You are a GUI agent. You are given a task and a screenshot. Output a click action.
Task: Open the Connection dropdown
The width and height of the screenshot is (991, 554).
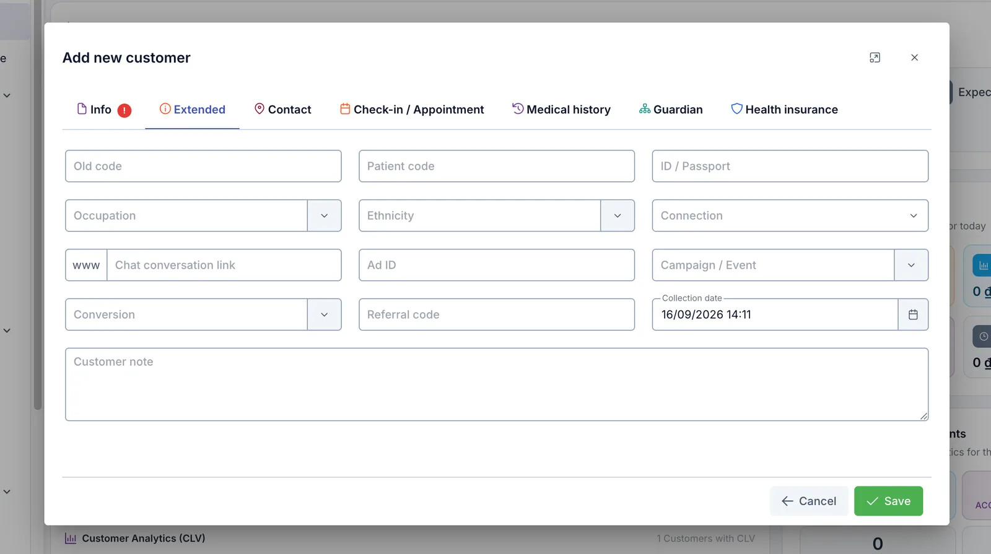pos(790,215)
